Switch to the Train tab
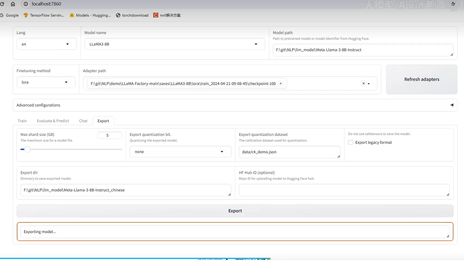The width and height of the screenshot is (464, 260). 22,121
